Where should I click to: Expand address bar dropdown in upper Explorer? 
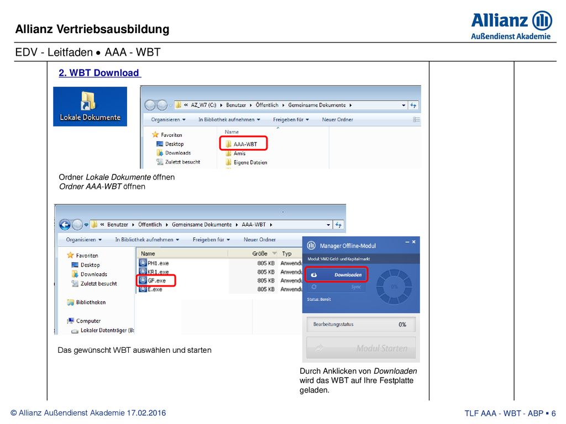tap(403, 105)
